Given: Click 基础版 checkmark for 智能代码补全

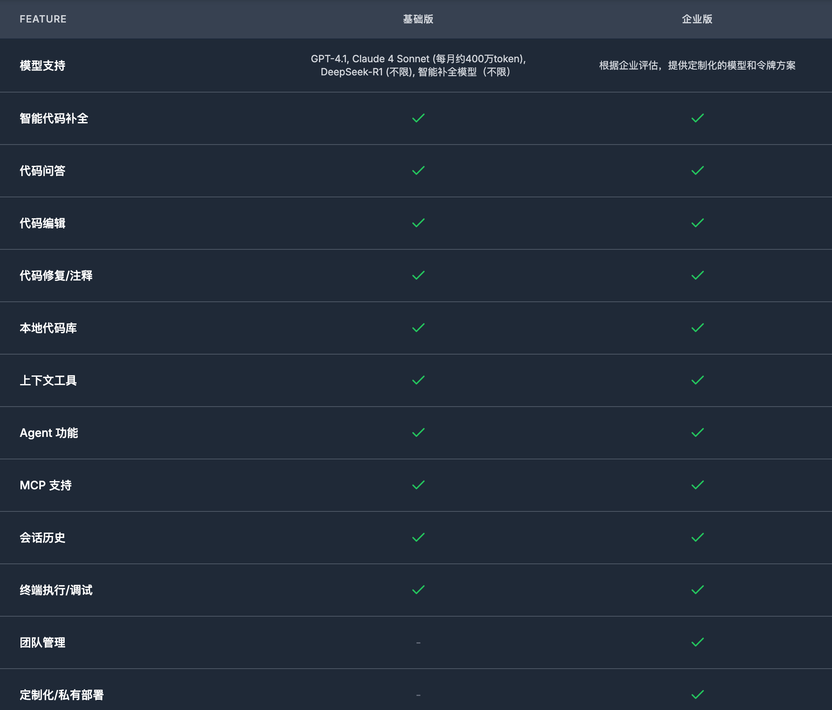Looking at the screenshot, I should (418, 118).
